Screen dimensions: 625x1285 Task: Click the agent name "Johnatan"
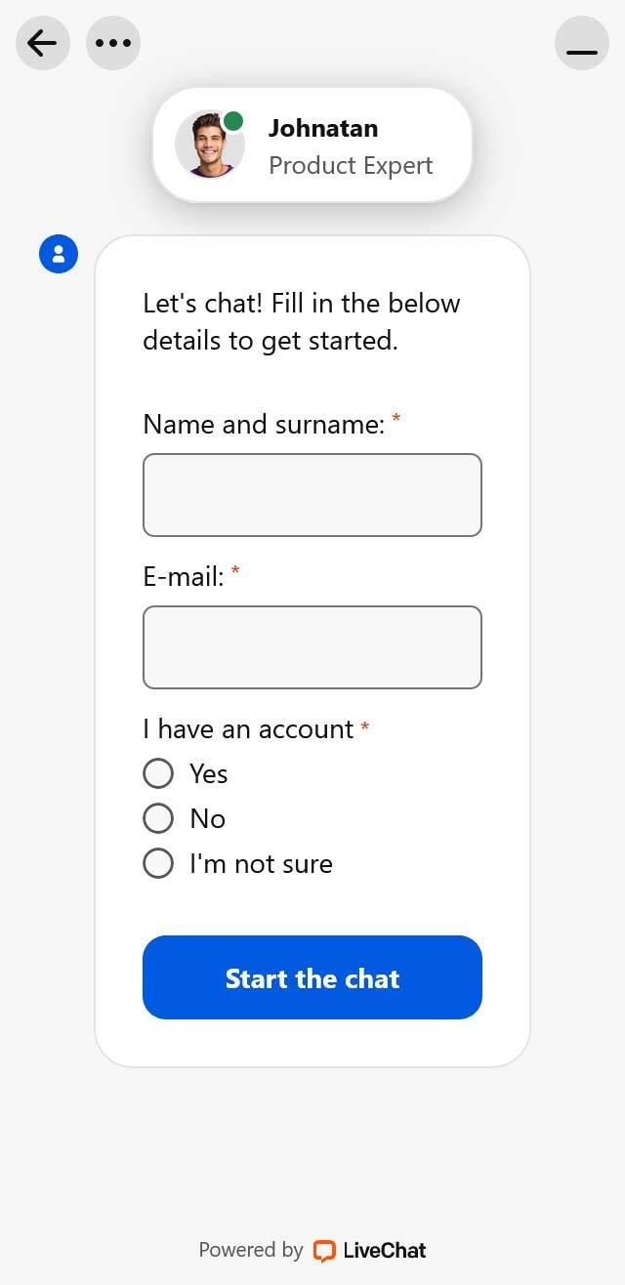323,128
